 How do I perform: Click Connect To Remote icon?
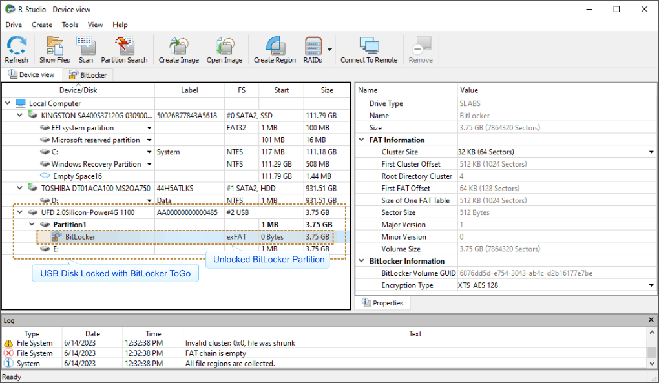tap(369, 50)
